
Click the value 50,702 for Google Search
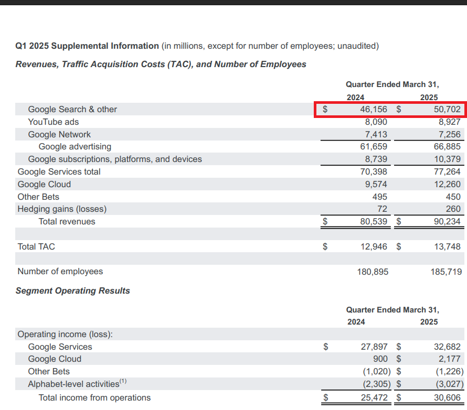[447, 109]
